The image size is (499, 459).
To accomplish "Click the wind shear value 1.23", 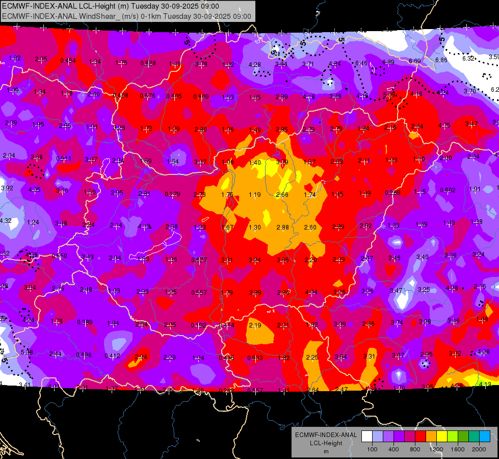I will click(x=200, y=227).
